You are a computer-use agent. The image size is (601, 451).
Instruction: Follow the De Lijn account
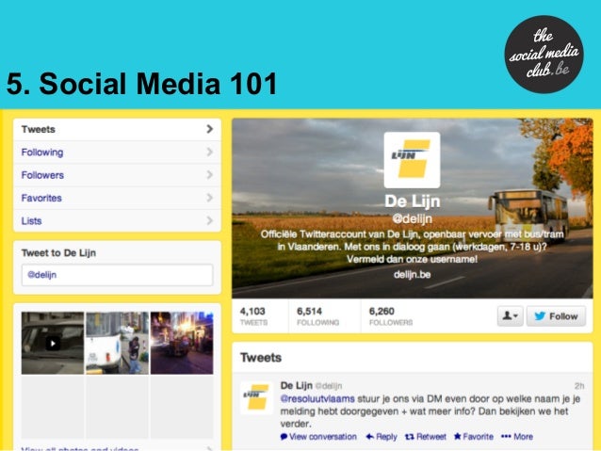tap(556, 316)
